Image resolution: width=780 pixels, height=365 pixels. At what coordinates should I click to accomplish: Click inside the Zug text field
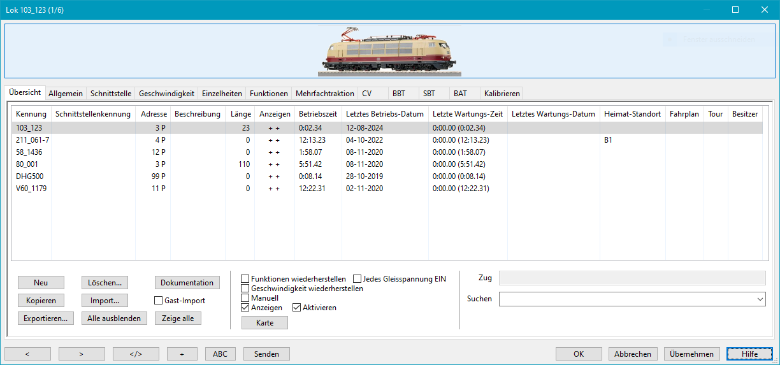(x=632, y=278)
